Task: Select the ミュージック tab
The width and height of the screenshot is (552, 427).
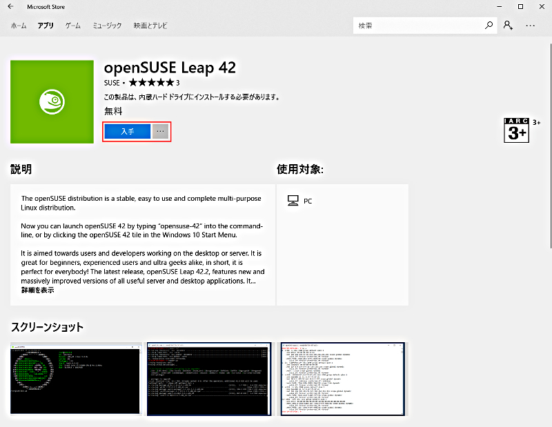Action: tap(107, 26)
